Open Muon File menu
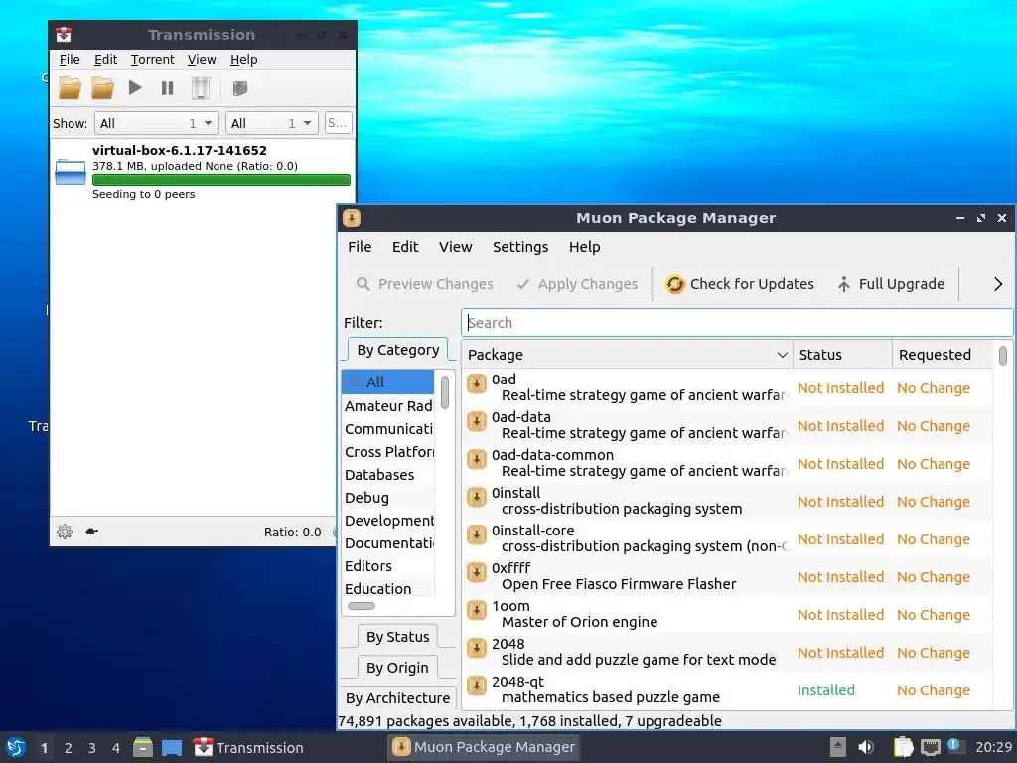 [x=360, y=247]
